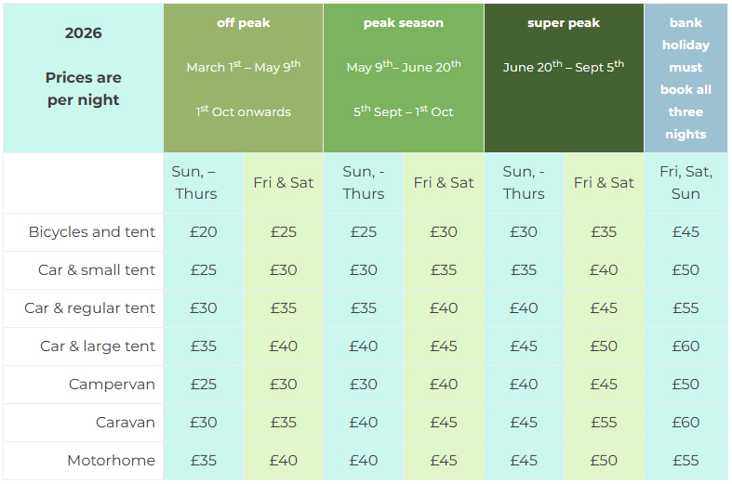Click Car & large tent bank holiday £60
This screenshot has width=732, height=484.
click(685, 347)
